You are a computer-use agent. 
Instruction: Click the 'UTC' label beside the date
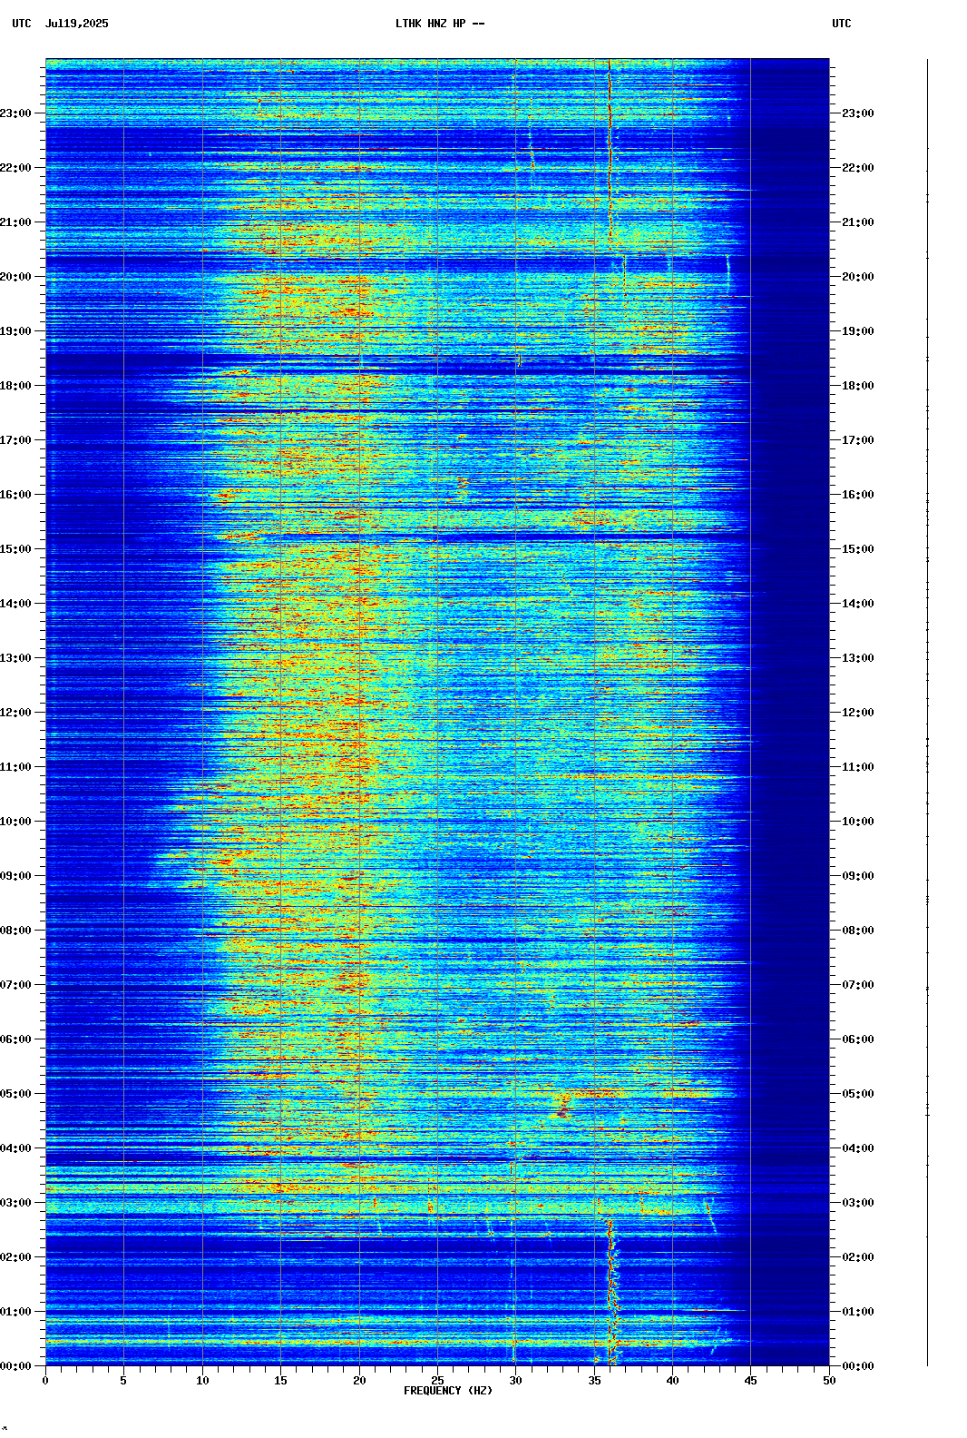pyautogui.click(x=22, y=24)
